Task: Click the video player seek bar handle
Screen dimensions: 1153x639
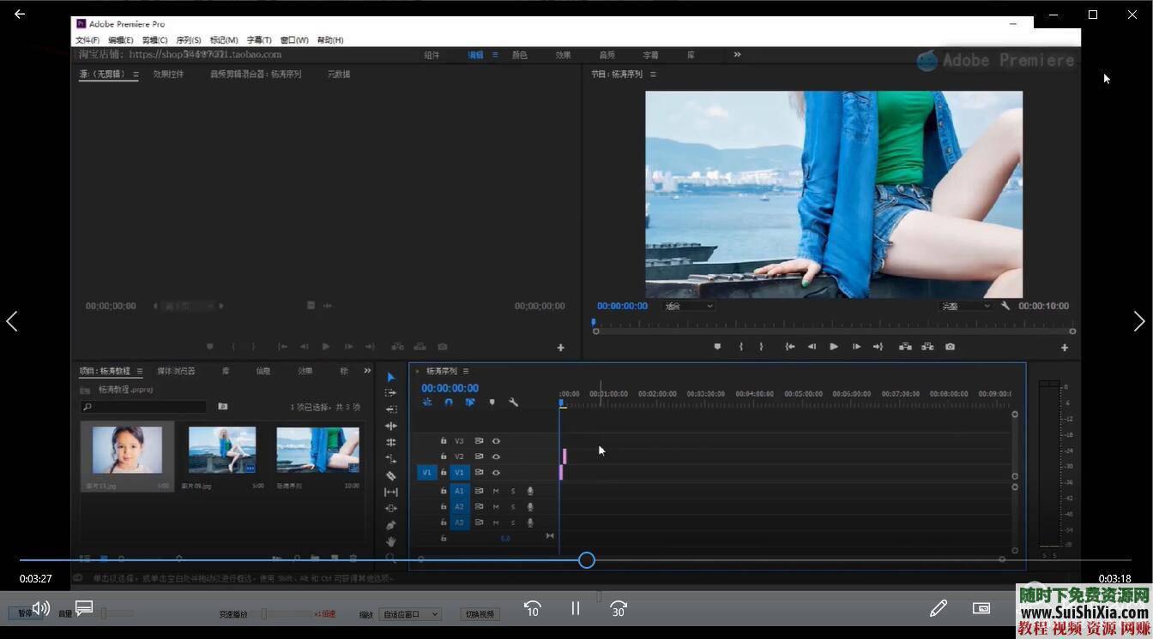Action: point(586,559)
